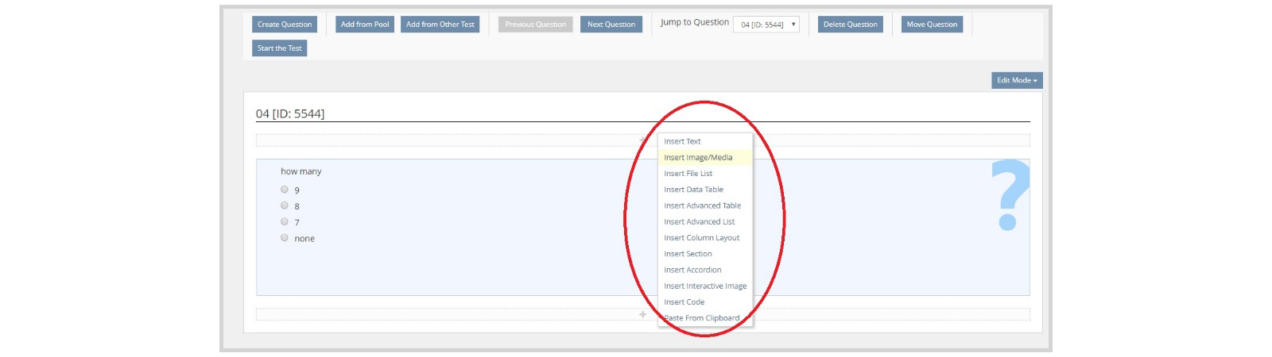The width and height of the screenshot is (1272, 357).
Task: Expand the Edit Mode dropdown
Action: tap(1017, 80)
